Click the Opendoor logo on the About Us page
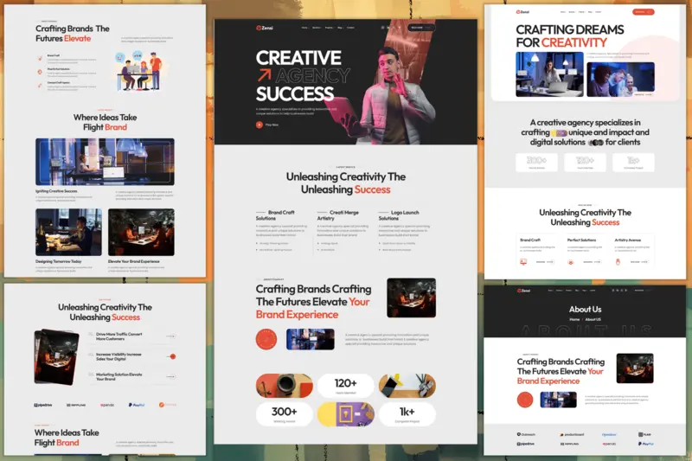692x461 pixels. [x=609, y=434]
